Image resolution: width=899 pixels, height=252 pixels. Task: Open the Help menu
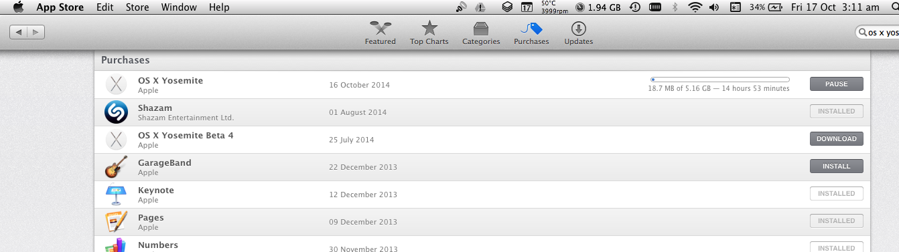pyautogui.click(x=219, y=7)
